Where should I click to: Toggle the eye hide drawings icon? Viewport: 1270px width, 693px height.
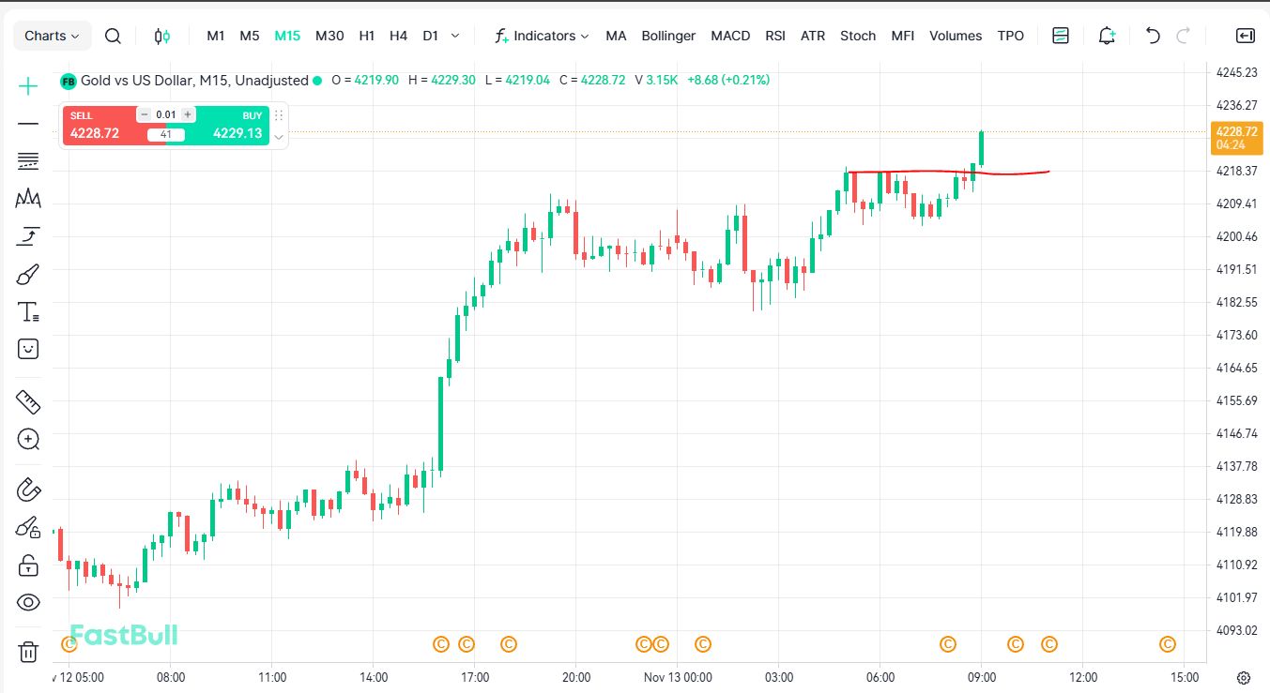point(28,602)
